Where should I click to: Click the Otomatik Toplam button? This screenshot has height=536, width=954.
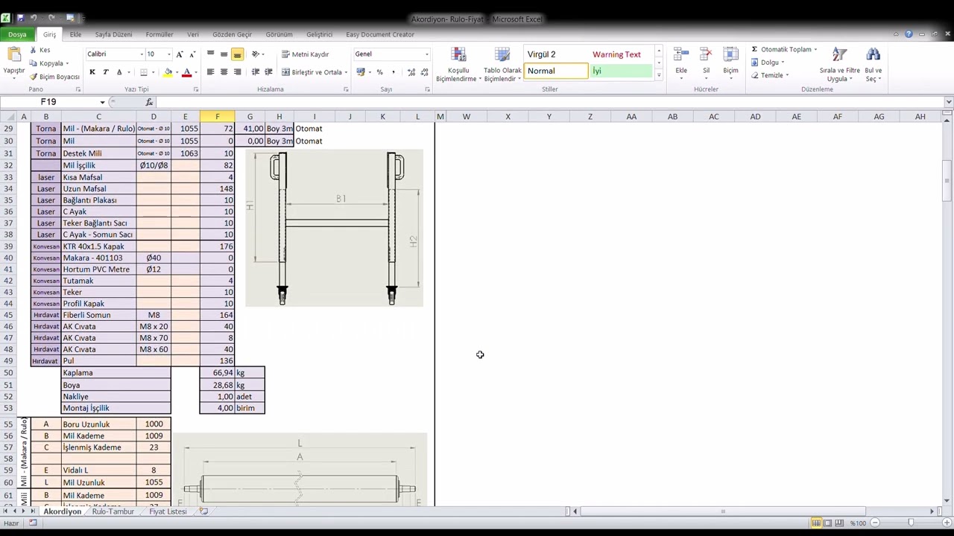tap(780, 49)
